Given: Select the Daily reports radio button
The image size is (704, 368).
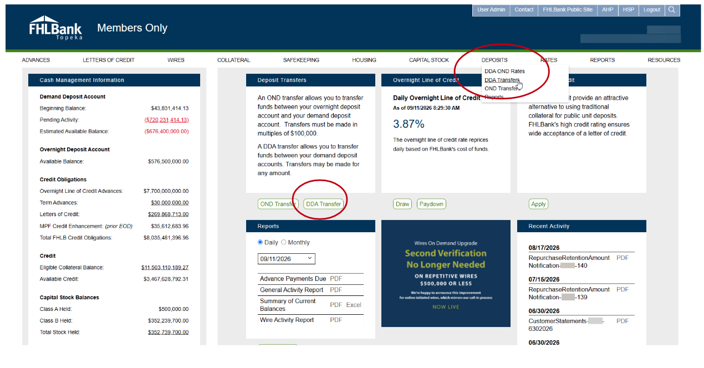Looking at the screenshot, I should click(x=261, y=242).
